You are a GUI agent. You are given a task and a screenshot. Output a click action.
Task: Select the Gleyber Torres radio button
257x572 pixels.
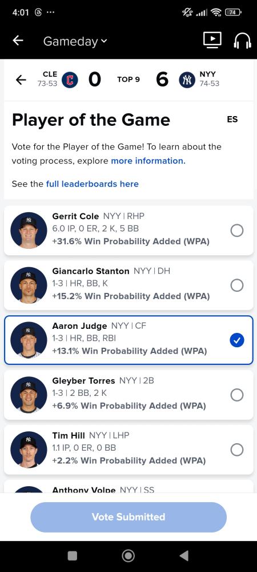tap(237, 395)
